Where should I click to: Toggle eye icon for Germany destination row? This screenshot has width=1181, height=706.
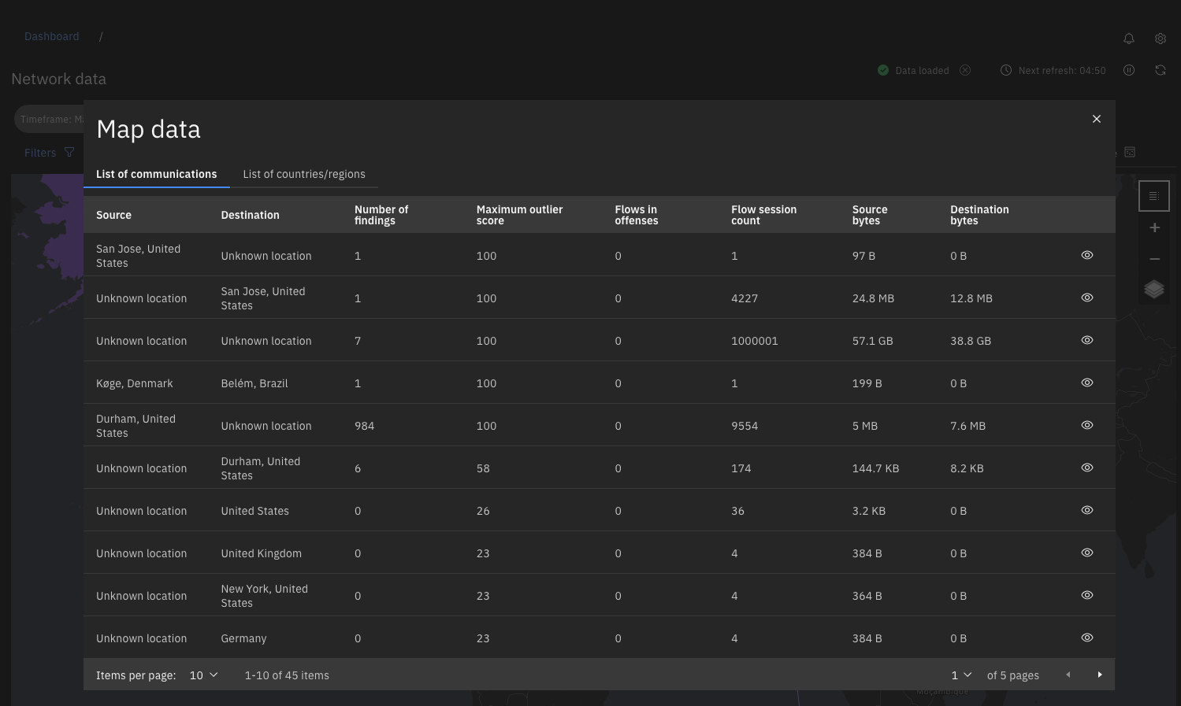tap(1087, 638)
